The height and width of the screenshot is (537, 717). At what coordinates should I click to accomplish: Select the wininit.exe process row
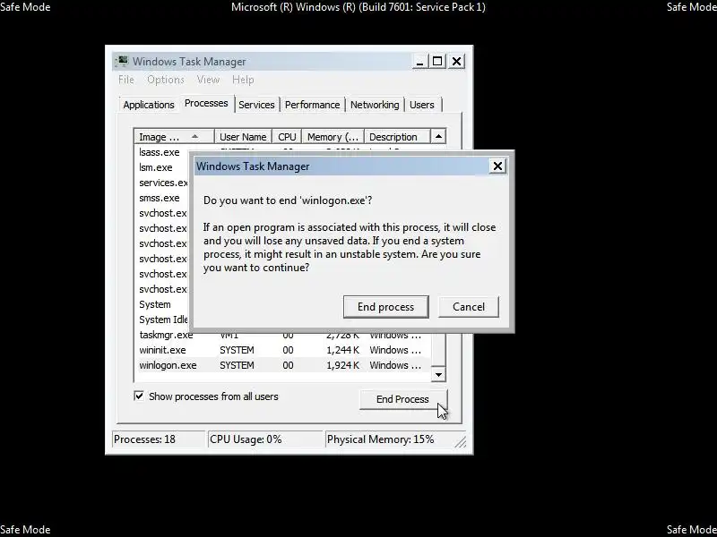[x=282, y=350]
